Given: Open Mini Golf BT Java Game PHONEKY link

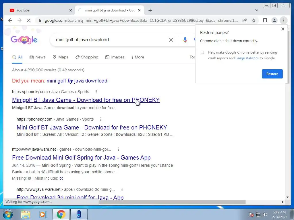Looking at the screenshot, I should [x=92, y=127].
